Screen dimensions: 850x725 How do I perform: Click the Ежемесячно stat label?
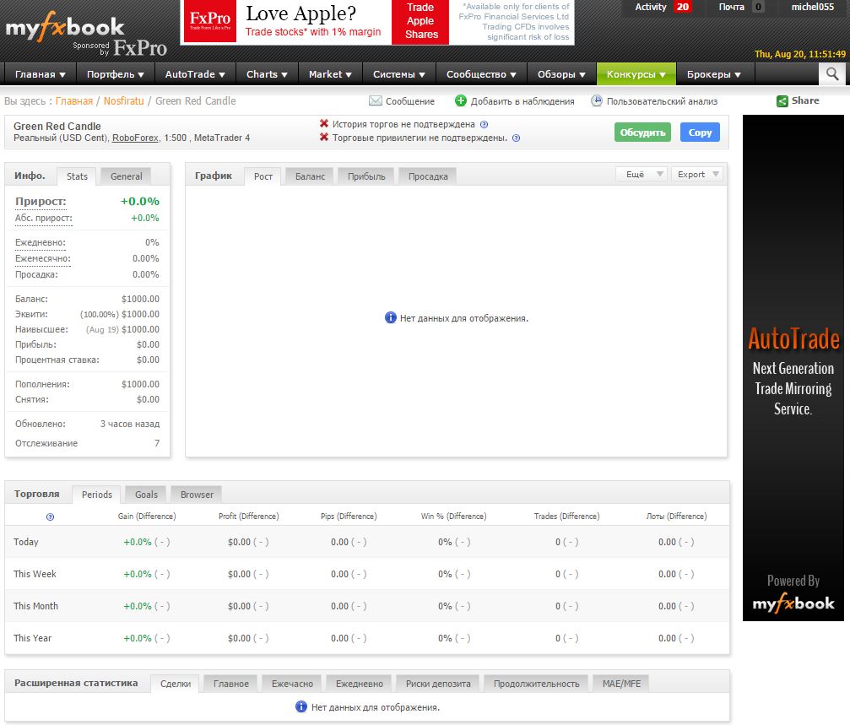[x=43, y=259]
